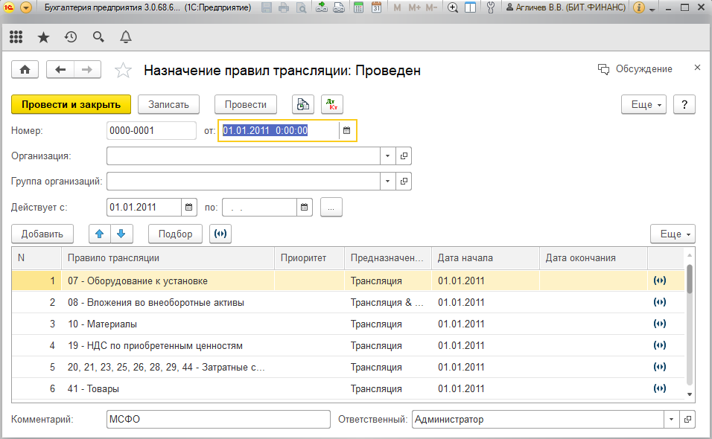Open Favorites star in top panel
712x439 pixels.
pos(43,37)
